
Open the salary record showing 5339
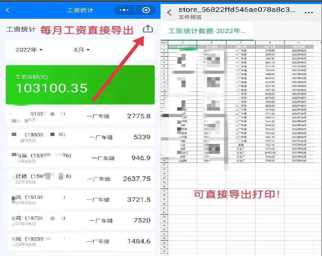pos(80,137)
